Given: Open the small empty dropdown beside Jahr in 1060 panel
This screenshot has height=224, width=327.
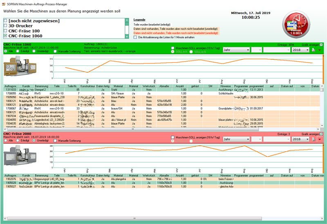Looking at the screenshot, I should coord(257,50).
